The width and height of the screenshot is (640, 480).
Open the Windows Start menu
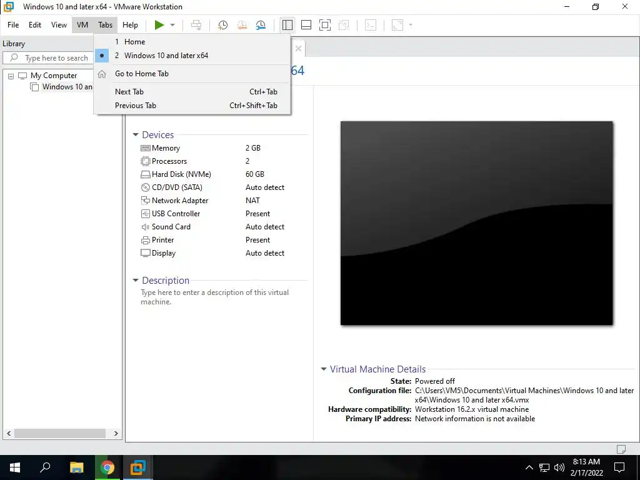point(15,467)
